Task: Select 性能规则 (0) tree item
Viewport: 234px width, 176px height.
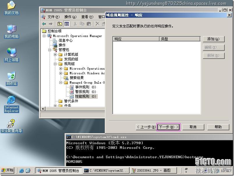Action: tap(86, 96)
